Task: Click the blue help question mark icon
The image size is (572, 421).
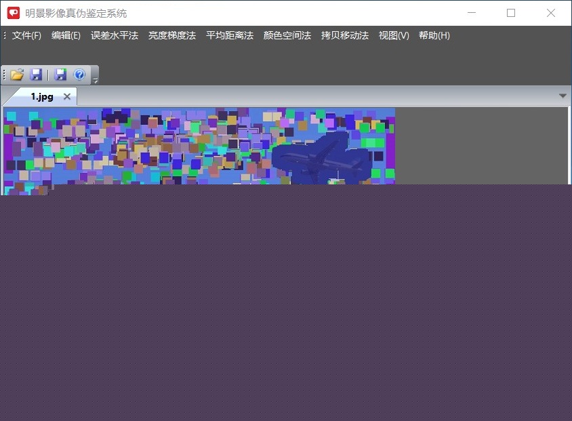Action: click(x=79, y=75)
